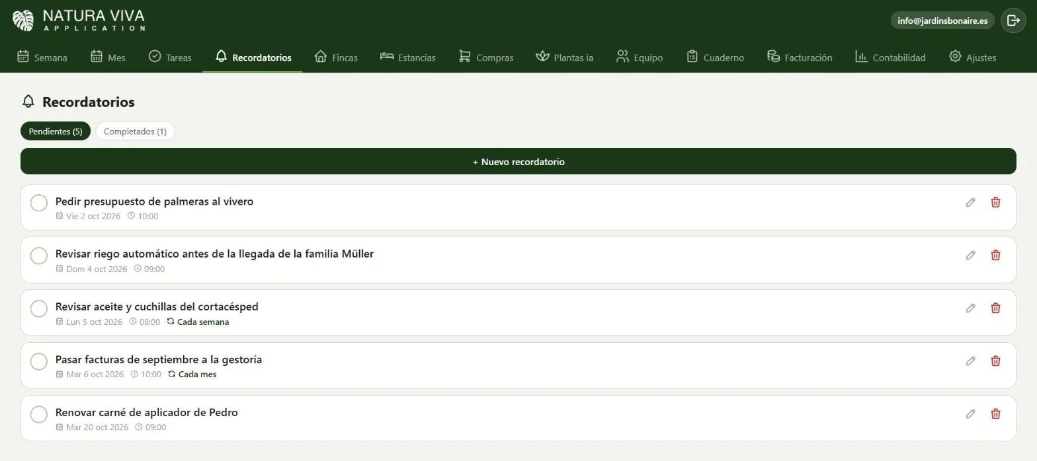Open the Equipo section
The image size is (1037, 461).
pyautogui.click(x=640, y=57)
